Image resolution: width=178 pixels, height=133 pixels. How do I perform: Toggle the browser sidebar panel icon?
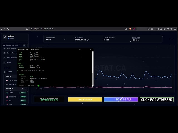click(x=161, y=29)
